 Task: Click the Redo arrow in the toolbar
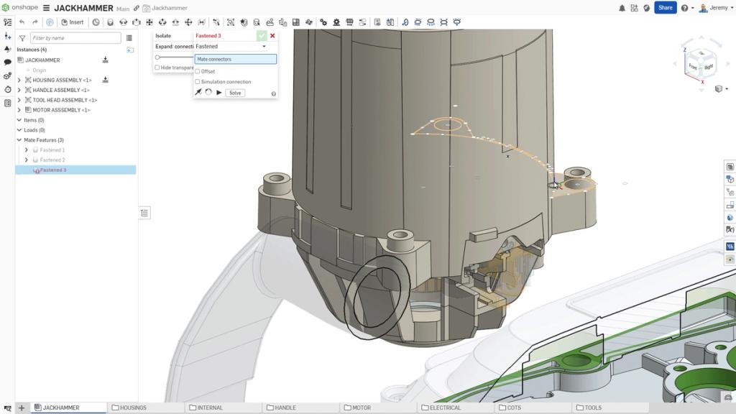[34, 22]
